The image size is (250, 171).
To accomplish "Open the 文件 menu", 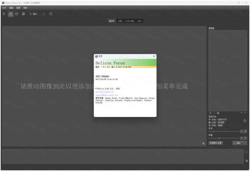I will 4,8.
